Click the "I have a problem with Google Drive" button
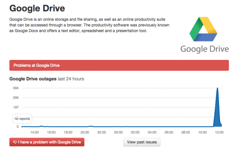This screenshot has width=236, height=148. [47, 142]
